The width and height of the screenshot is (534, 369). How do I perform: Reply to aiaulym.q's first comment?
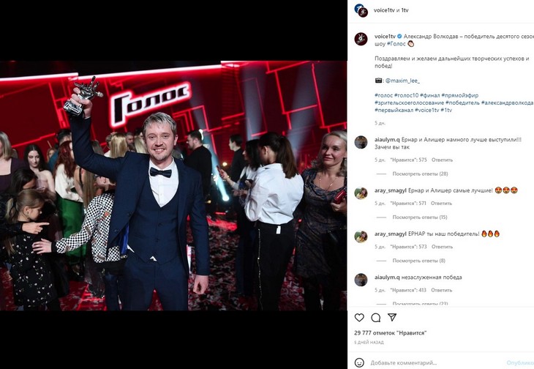[442, 160]
